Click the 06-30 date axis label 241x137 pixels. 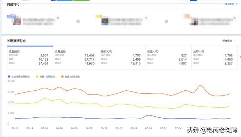148,128
